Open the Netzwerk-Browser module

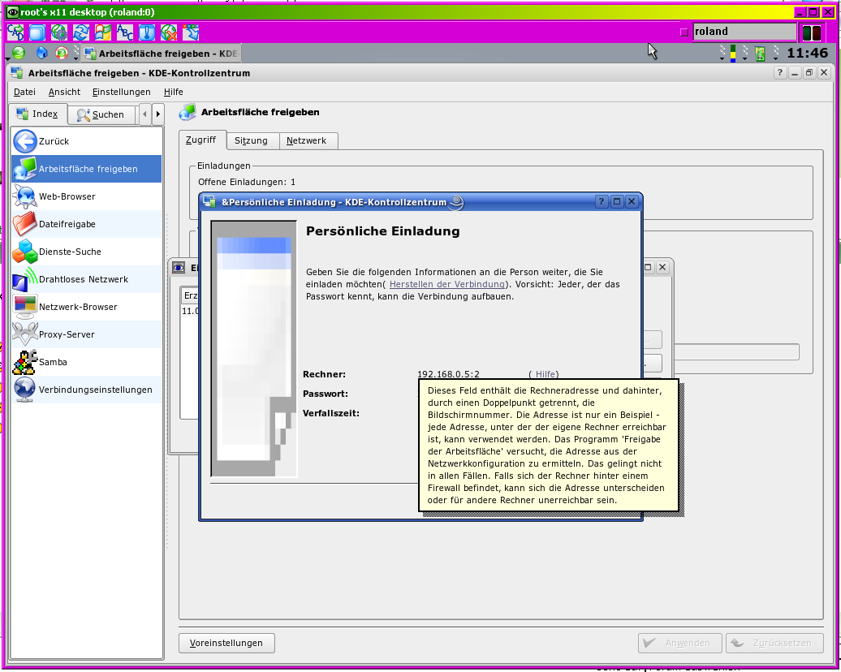86,307
